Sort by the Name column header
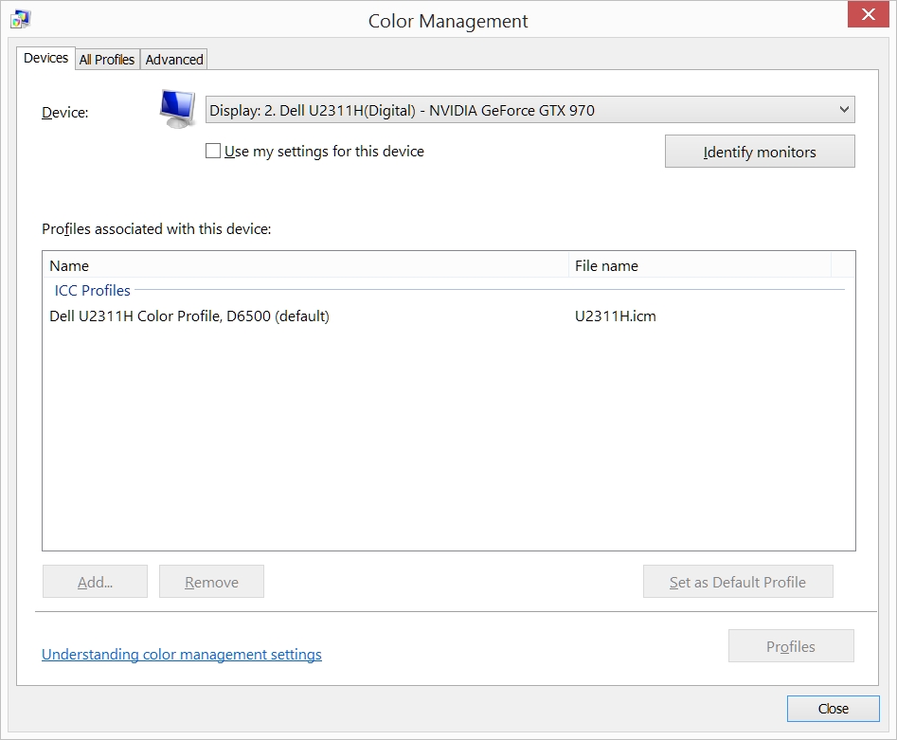Screen dimensions: 897x740 [306, 265]
